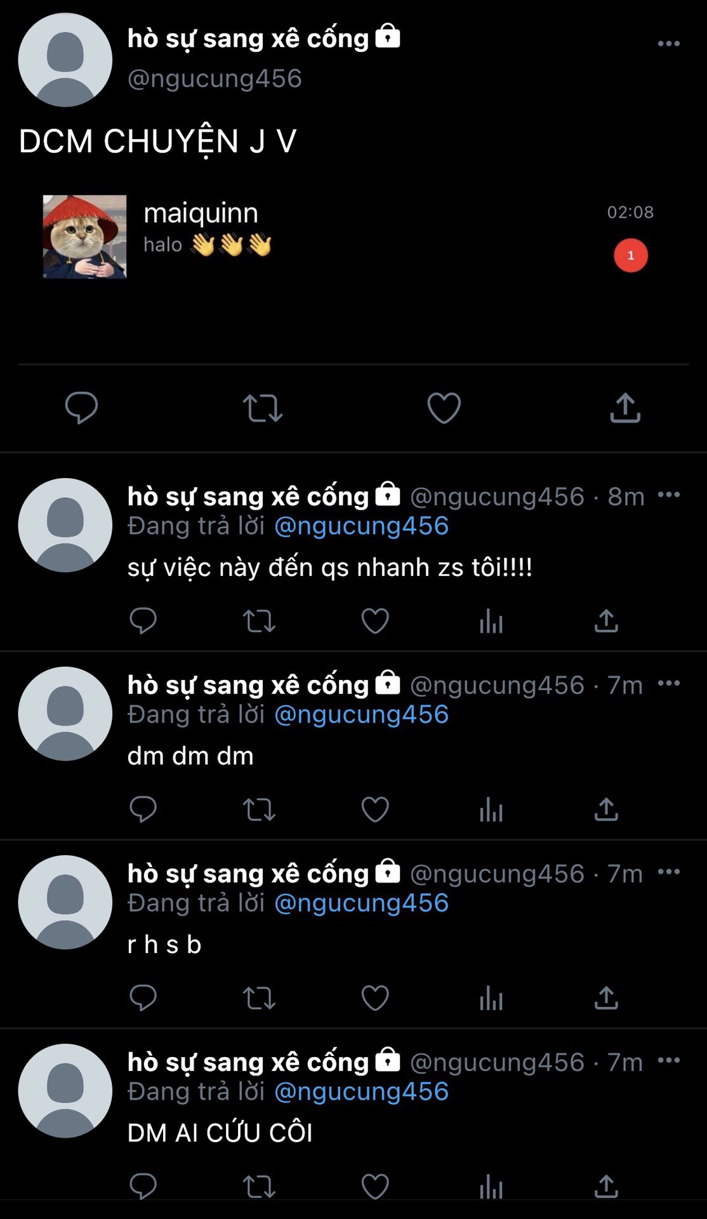Reply to the "r h s b" tweet
The height and width of the screenshot is (1219, 707).
[143, 998]
